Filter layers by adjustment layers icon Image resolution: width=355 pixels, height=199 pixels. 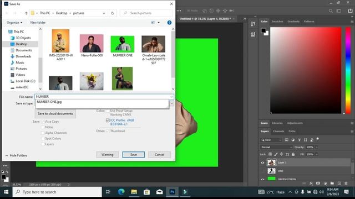point(293,140)
